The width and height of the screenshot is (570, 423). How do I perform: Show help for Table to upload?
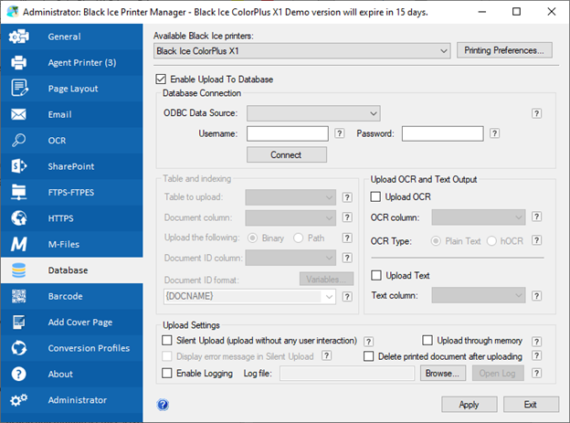coord(347,197)
